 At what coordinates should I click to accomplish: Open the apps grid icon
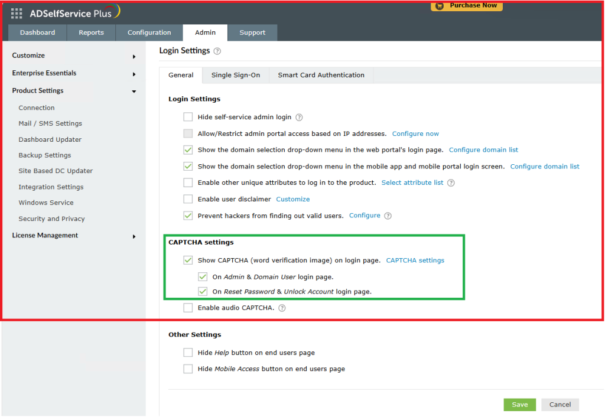coord(17,13)
